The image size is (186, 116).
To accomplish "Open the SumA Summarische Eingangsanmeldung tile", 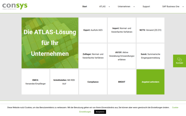I will point(150,56).
